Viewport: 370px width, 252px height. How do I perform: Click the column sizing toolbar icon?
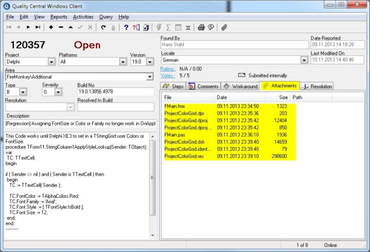tap(188, 28)
